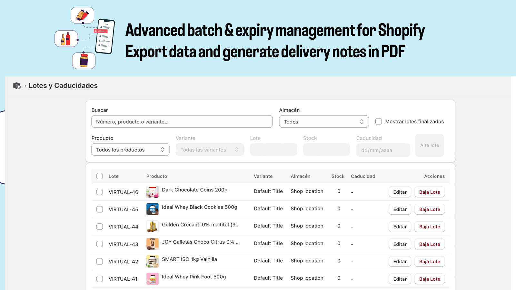Click Ideal Whey Black Cookies 500g name
Viewport: 516px width, 290px height.
coord(200,207)
